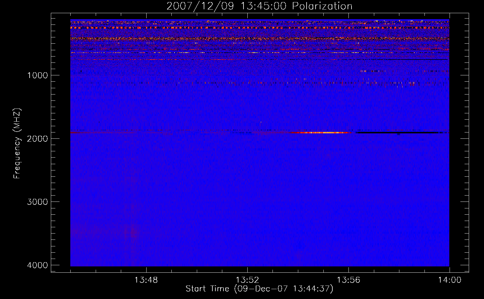The height and width of the screenshot is (299, 484).
Task: Click the "14:00" time tick label
Action: click(x=450, y=280)
